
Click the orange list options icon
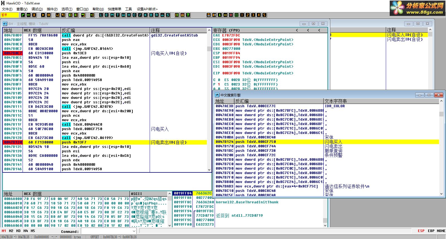(177, 15)
